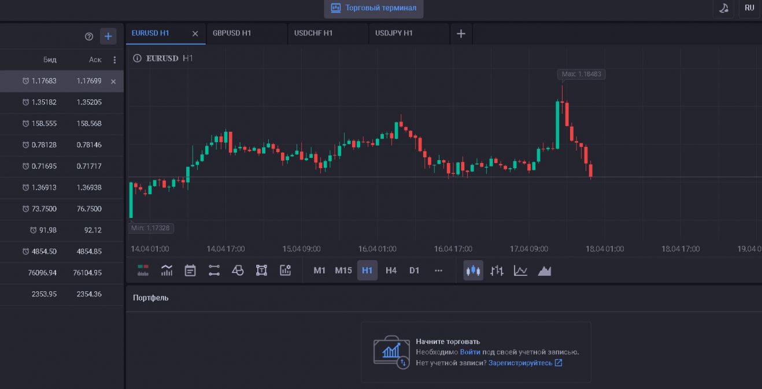Click the volume bars icon in toolbar
Viewport: 762px width, 389px height.
[143, 270]
